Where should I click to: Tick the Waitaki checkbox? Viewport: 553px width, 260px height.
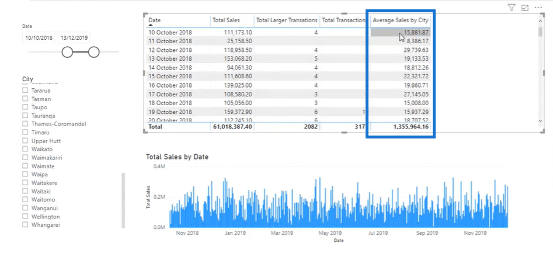pyautogui.click(x=25, y=191)
